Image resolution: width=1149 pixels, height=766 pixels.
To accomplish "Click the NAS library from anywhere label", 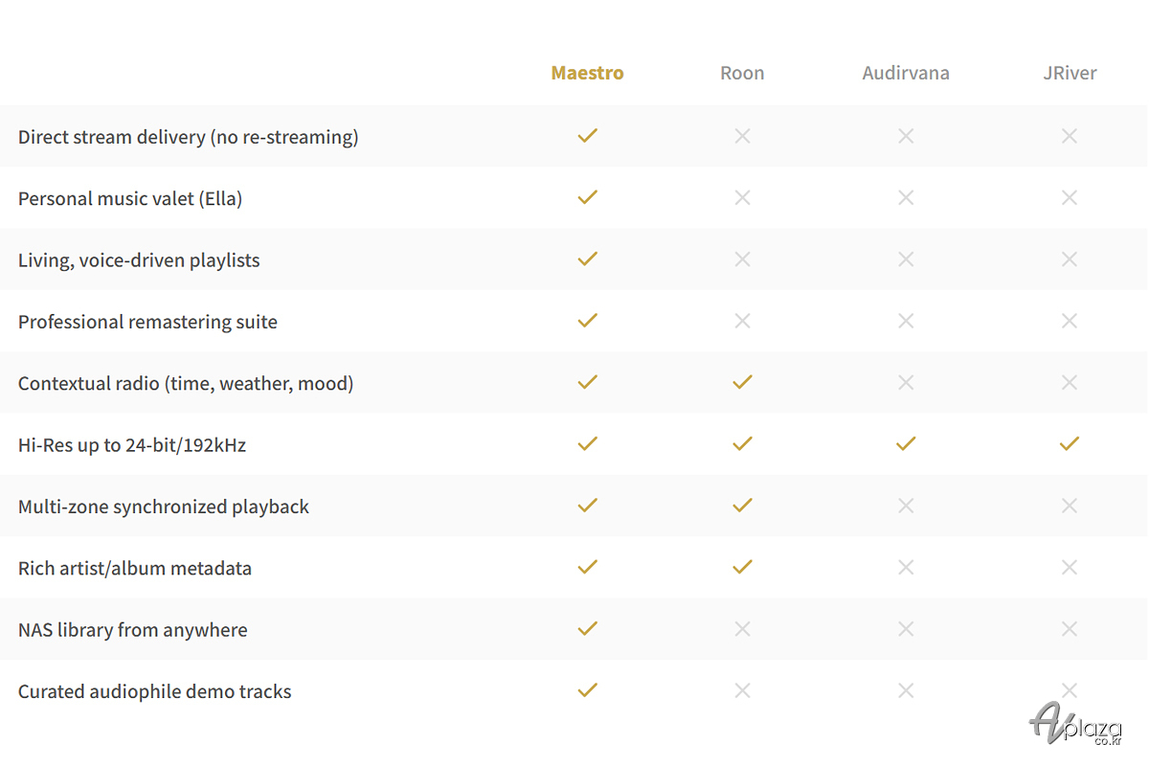I will click(132, 630).
